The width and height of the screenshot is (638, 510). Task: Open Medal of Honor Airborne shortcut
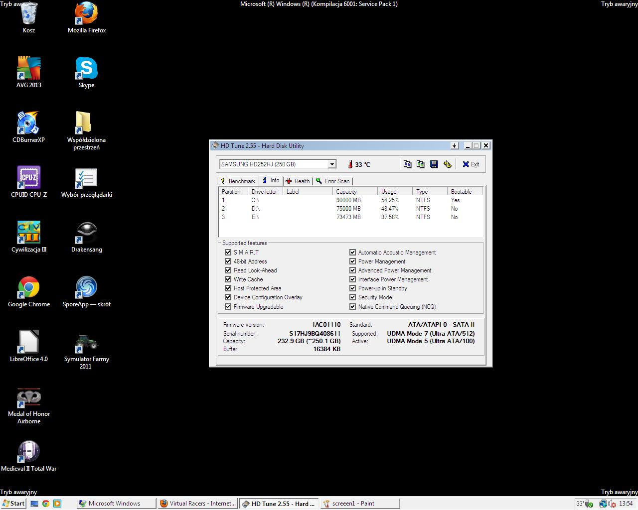coord(29,405)
